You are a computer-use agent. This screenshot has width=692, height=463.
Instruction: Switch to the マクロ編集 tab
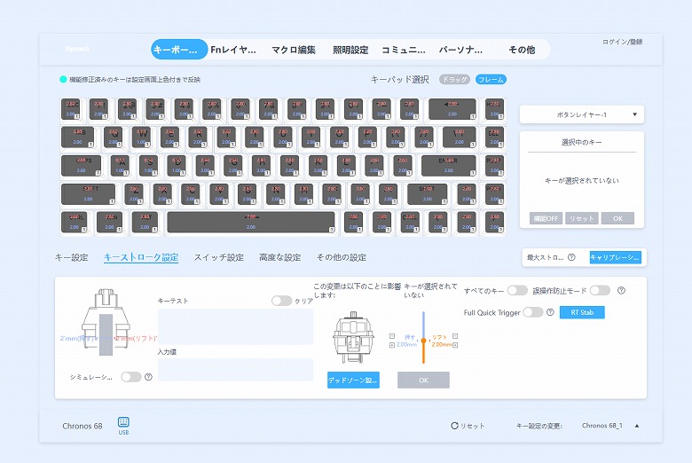pyautogui.click(x=294, y=50)
